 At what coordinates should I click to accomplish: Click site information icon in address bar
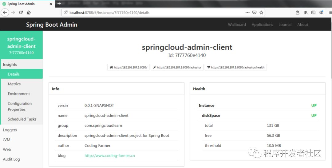tap(66, 13)
